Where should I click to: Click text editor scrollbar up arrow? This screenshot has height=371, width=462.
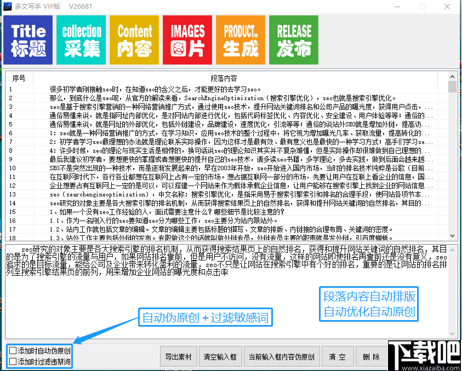click(452, 250)
